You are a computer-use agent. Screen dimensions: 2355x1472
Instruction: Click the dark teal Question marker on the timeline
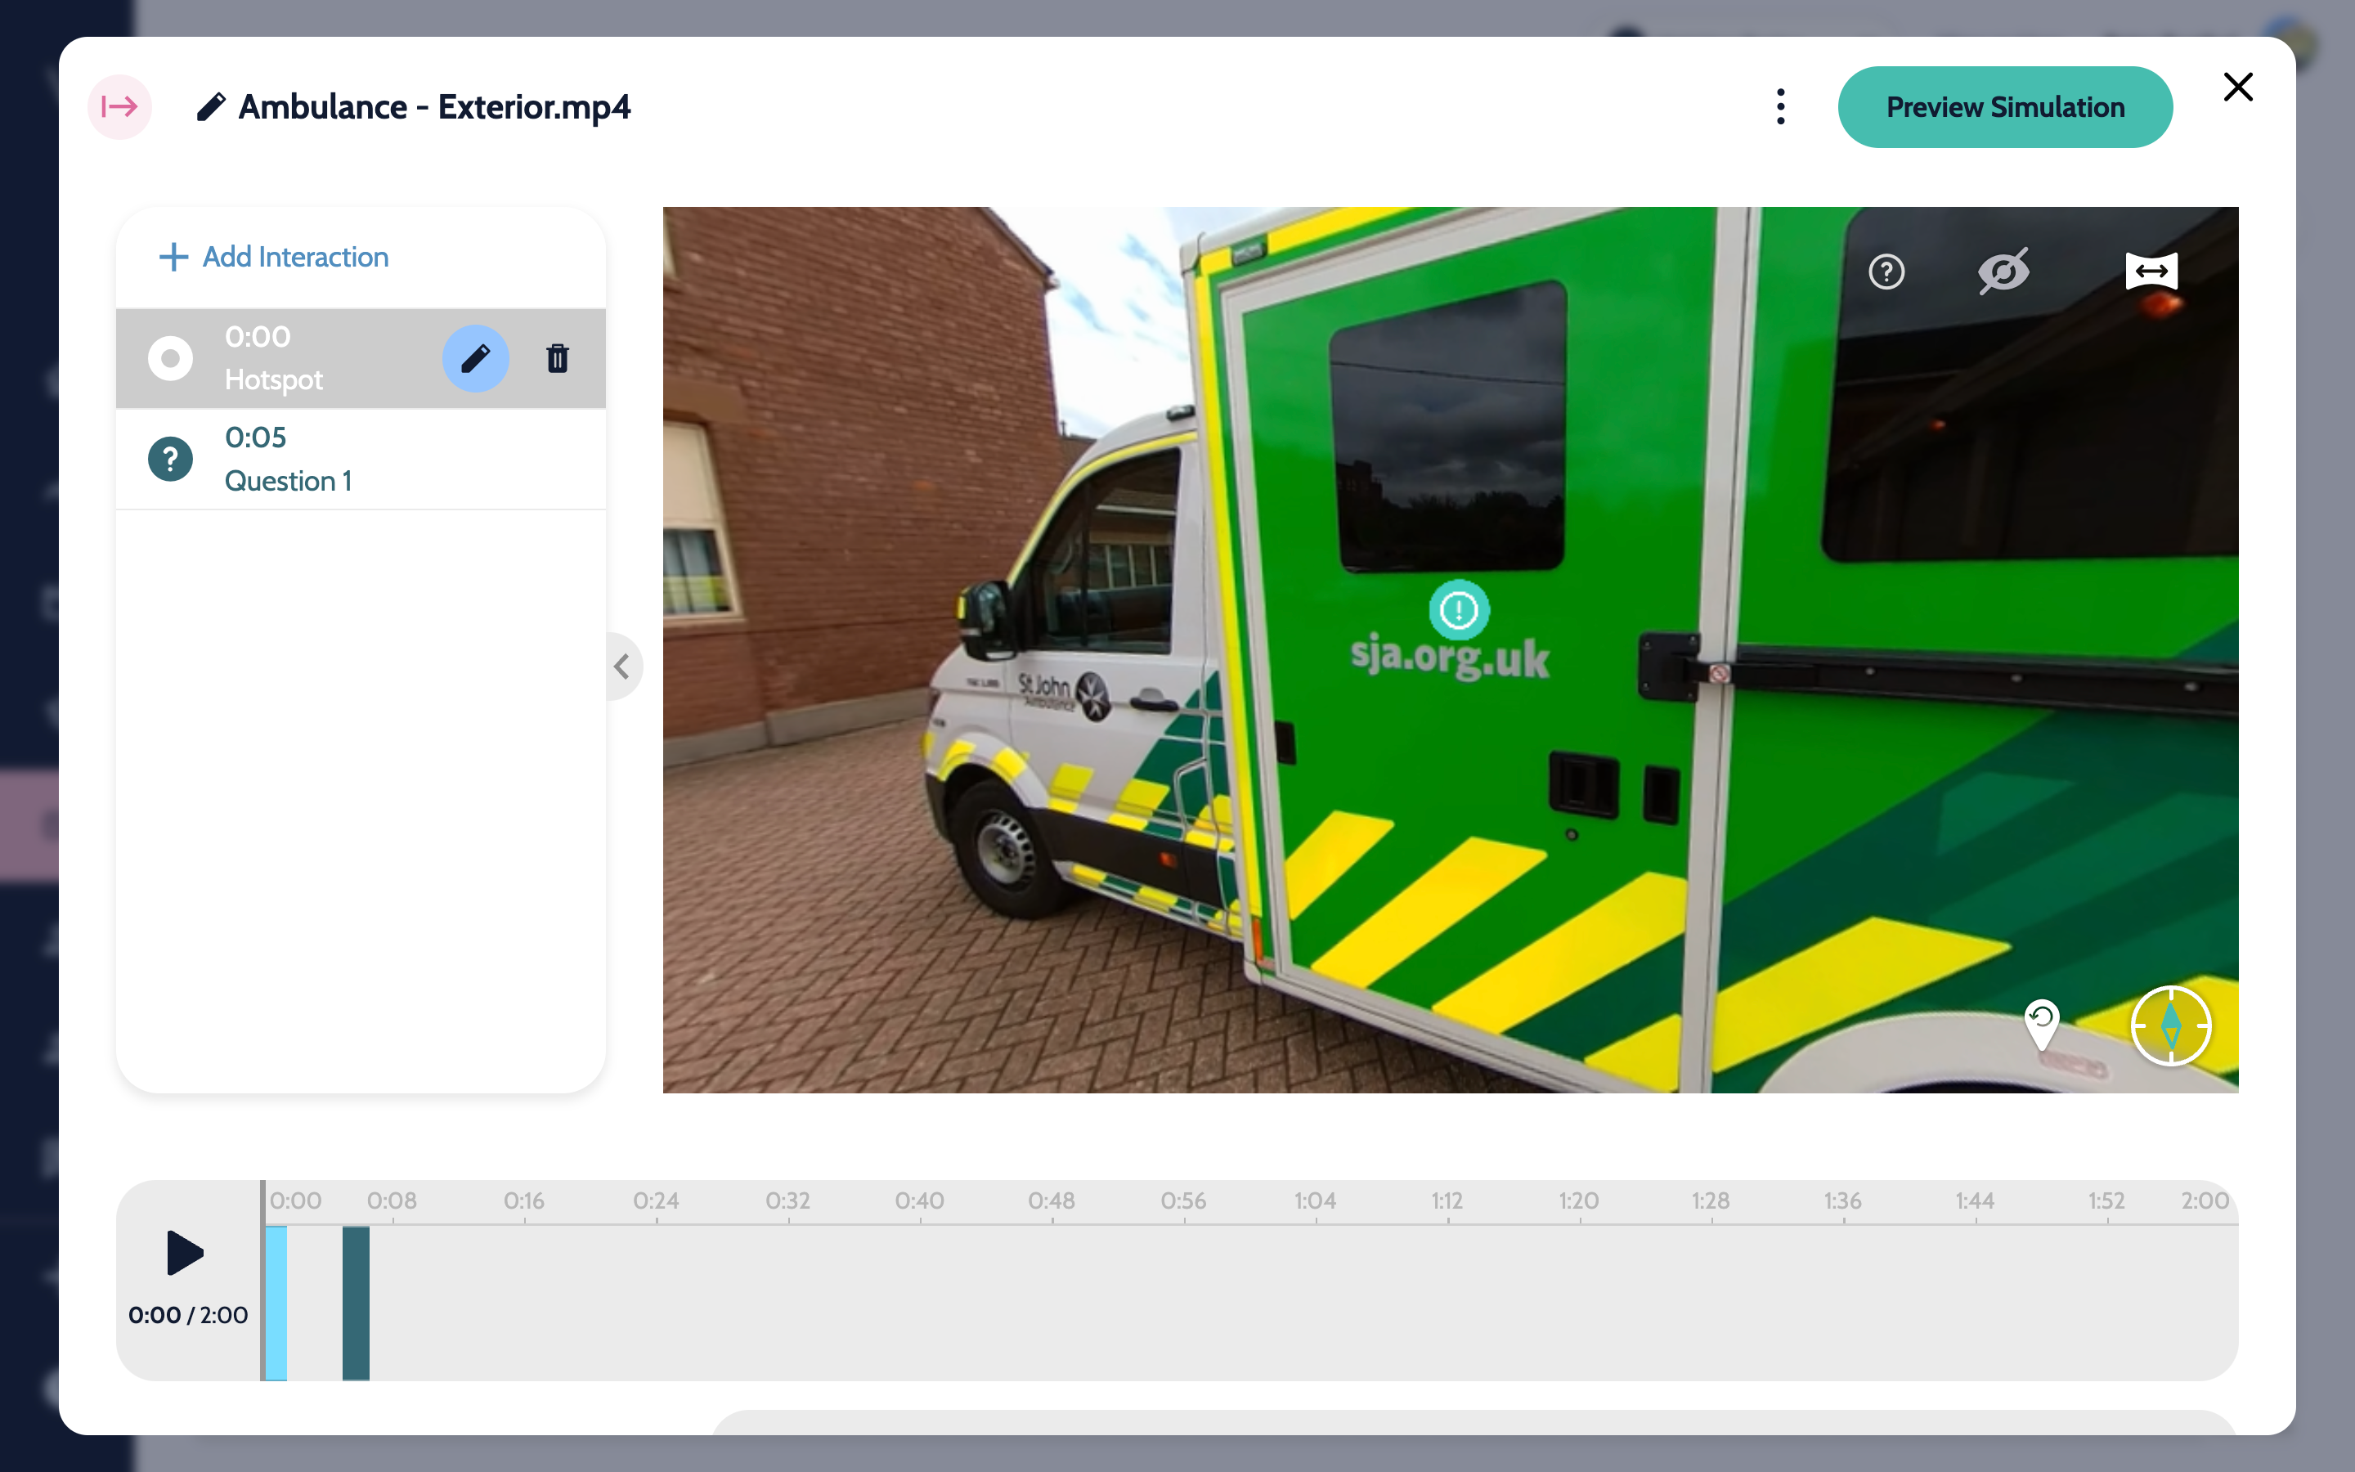[x=355, y=1303]
